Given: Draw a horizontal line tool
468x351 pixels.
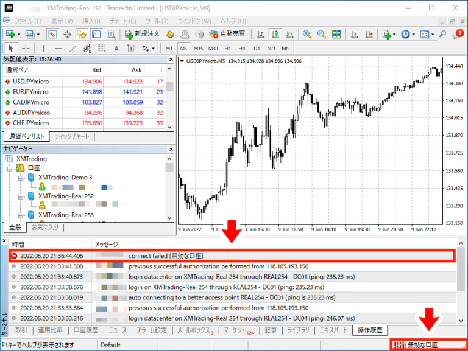Looking at the screenshot, I should pos(58,49).
